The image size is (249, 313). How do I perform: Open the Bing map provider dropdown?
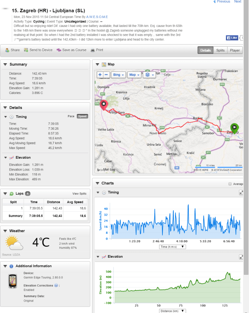pos(118,75)
